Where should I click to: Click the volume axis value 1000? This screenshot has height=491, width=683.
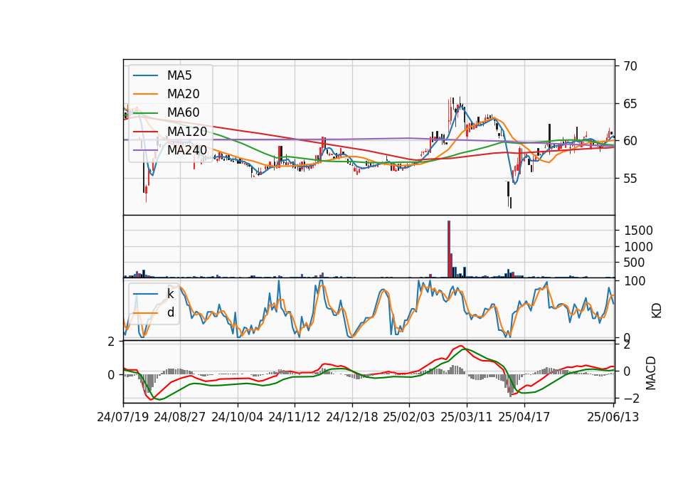639,247
